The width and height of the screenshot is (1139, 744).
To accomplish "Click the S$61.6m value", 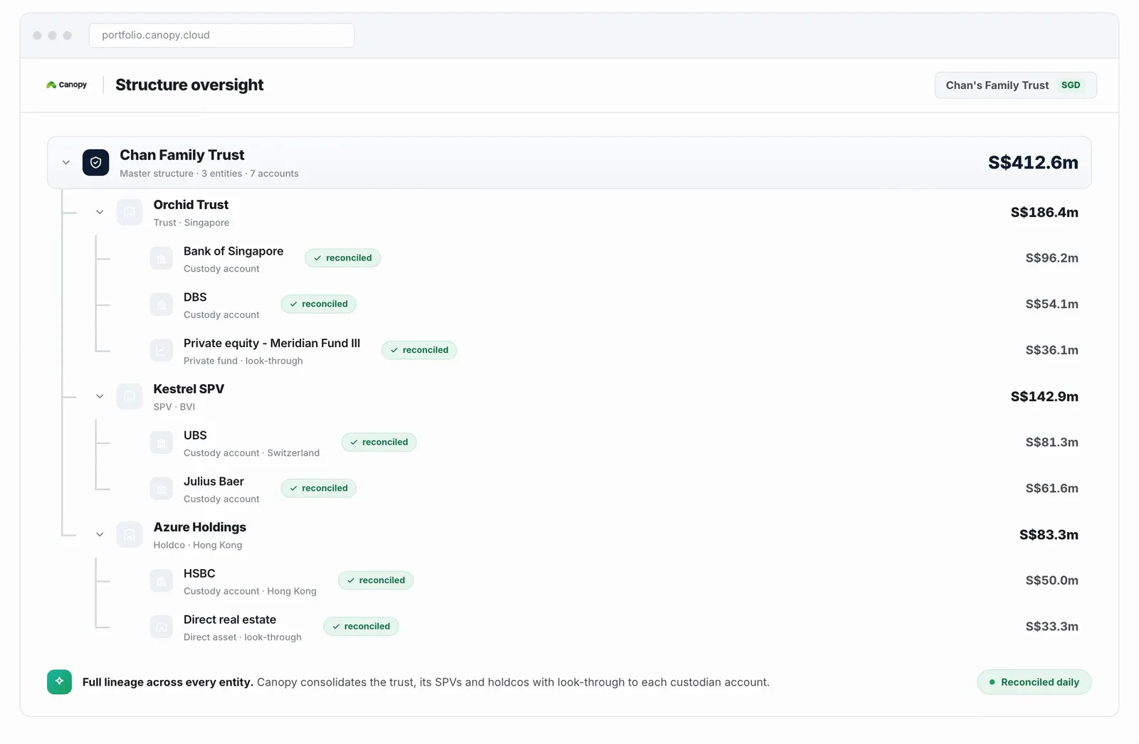I will tap(1051, 489).
